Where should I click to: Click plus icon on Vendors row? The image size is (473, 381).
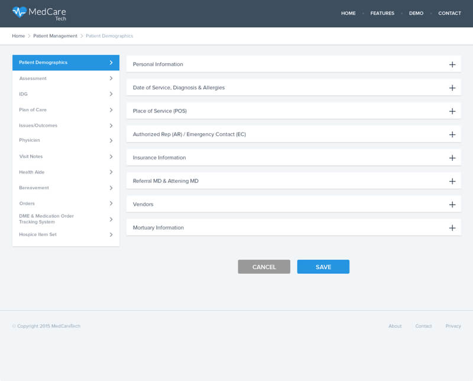tap(452, 204)
